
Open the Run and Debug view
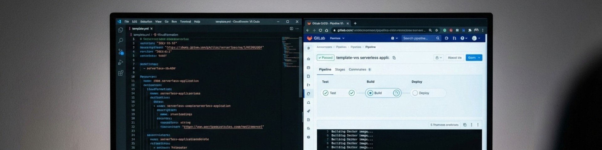[x=120, y=62]
